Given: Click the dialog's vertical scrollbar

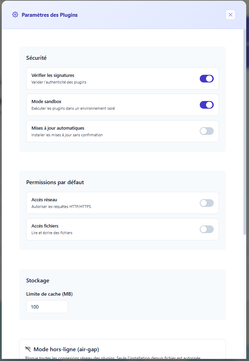Looking at the screenshot, I should pyautogui.click(x=244, y=133).
